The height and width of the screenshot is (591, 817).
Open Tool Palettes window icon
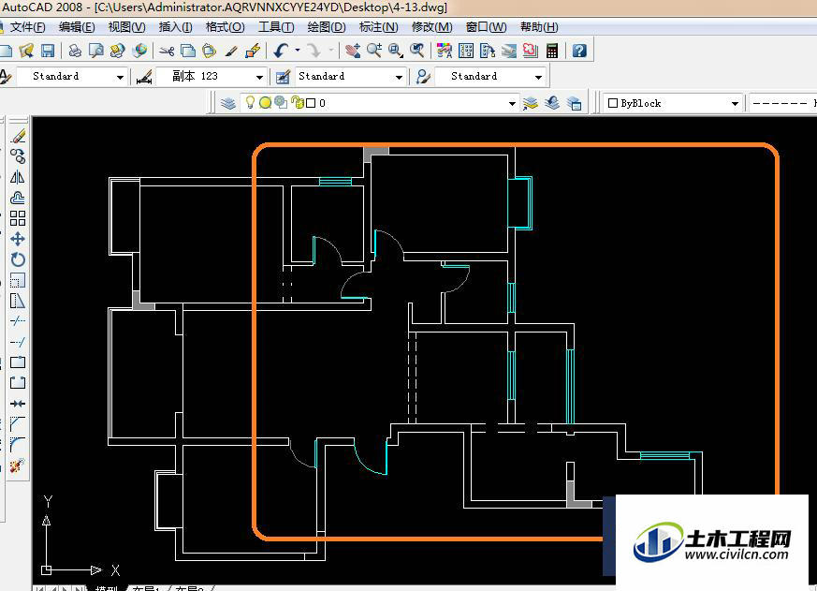(x=488, y=51)
